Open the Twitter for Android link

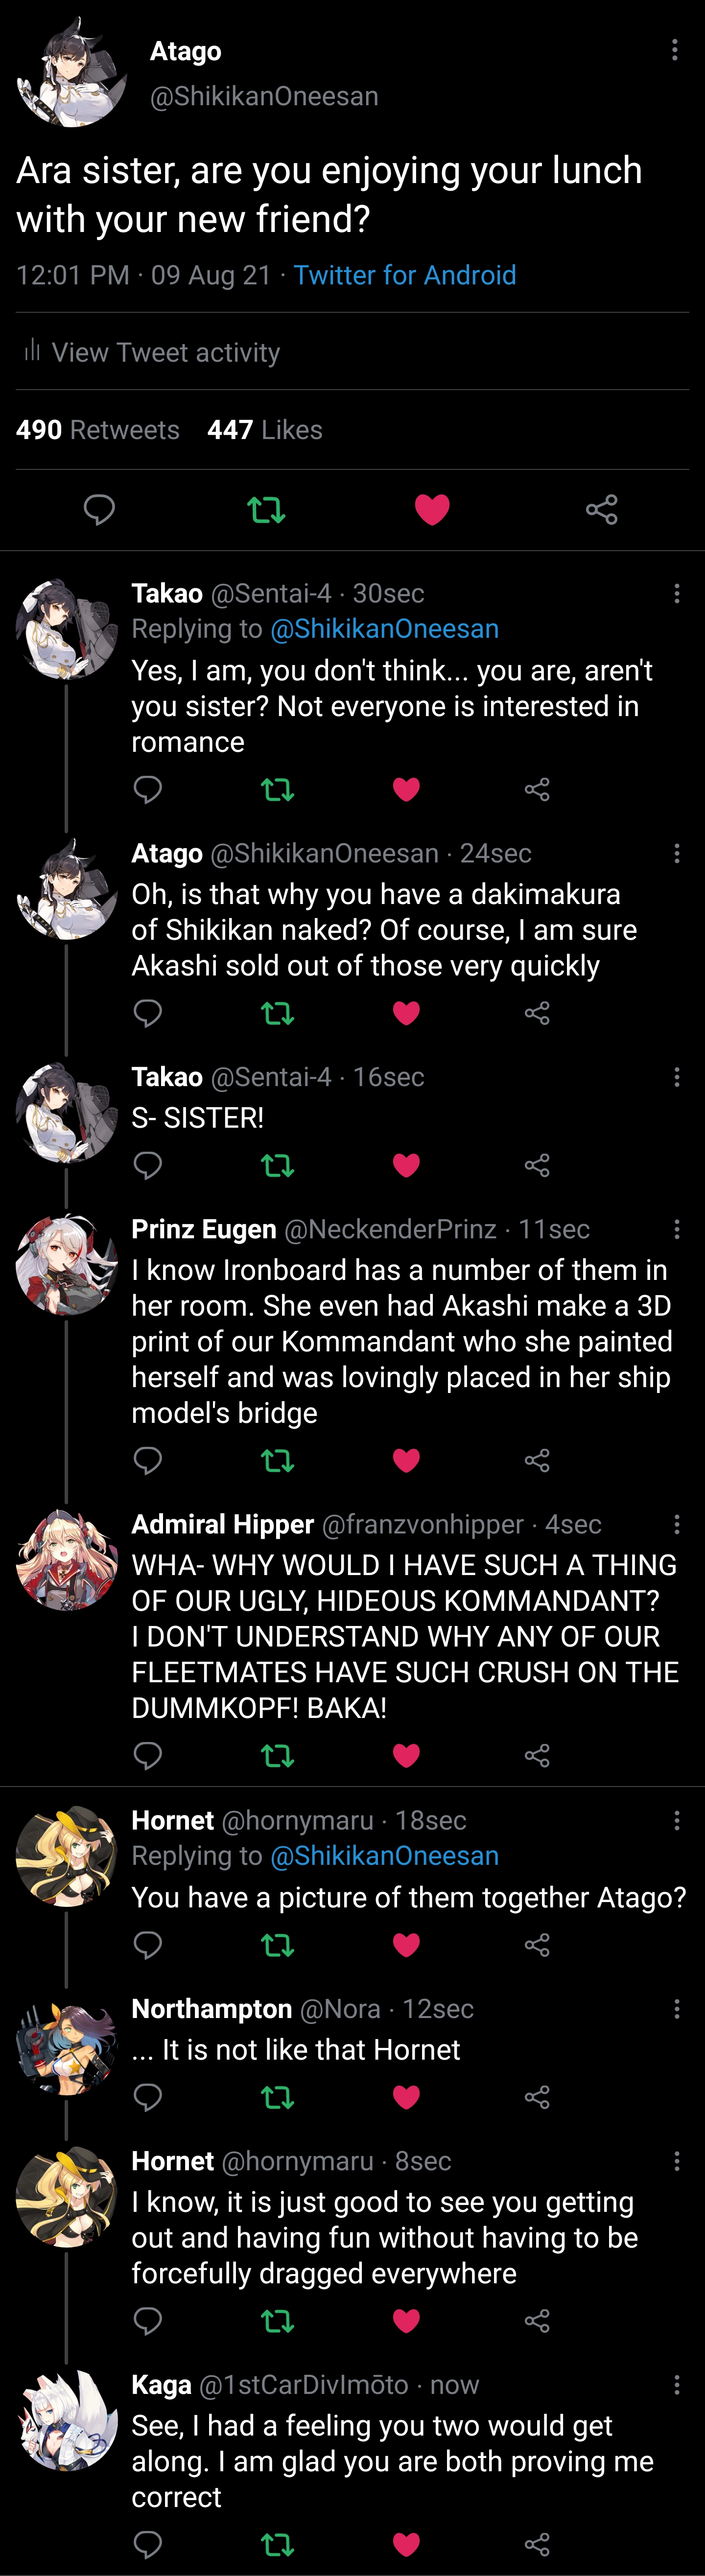(x=405, y=275)
